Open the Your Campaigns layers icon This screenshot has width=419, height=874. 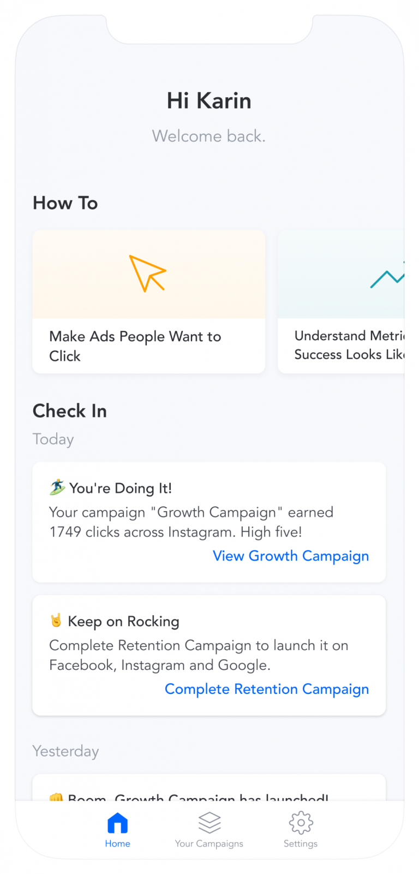click(209, 823)
